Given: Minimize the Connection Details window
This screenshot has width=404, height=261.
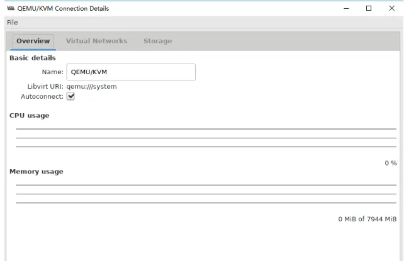Looking at the screenshot, I should click(x=346, y=9).
